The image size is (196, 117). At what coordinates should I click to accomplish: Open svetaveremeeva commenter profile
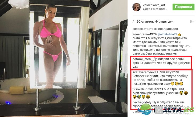click(x=144, y=72)
